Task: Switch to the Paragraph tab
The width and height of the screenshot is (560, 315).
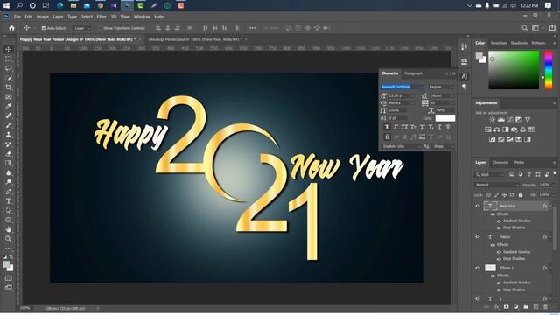Action: coord(413,73)
